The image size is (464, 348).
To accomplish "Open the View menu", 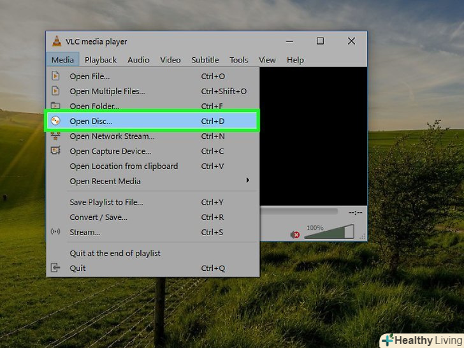I will (267, 60).
